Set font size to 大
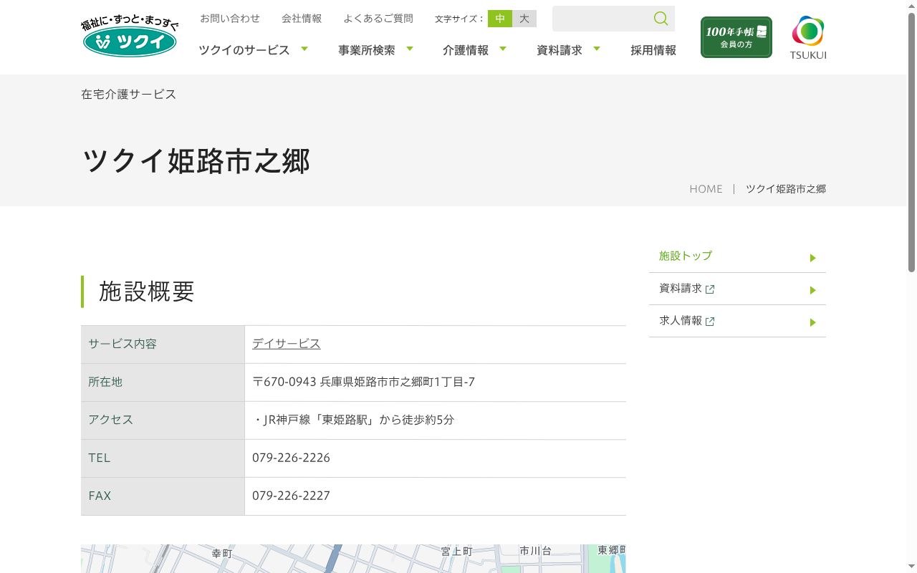This screenshot has width=917, height=573. click(524, 19)
